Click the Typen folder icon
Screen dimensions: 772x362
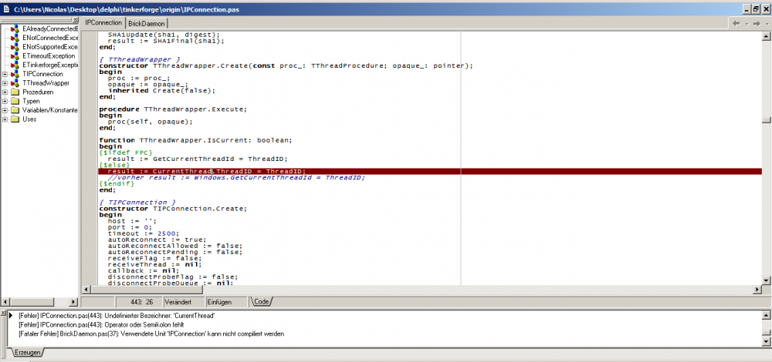15,101
